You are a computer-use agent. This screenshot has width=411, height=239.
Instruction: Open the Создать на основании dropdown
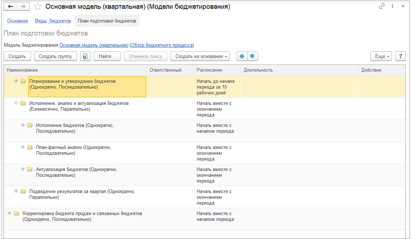pos(200,56)
